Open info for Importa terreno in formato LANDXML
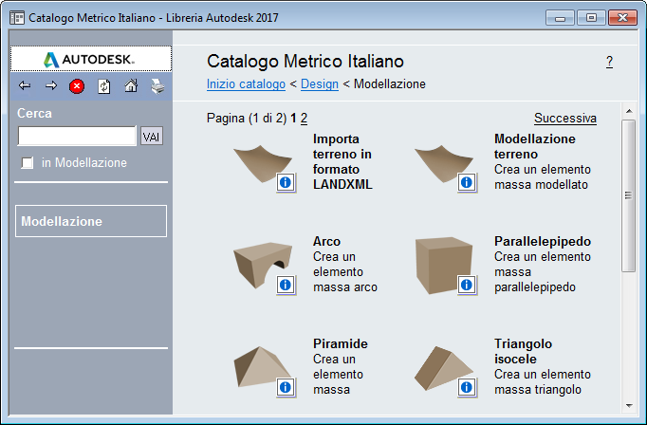The image size is (647, 425). [286, 182]
